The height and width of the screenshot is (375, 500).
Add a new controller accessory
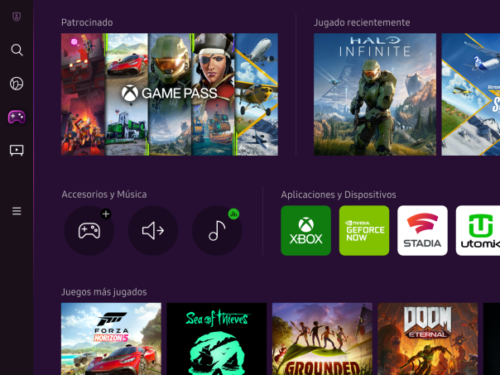(x=89, y=231)
